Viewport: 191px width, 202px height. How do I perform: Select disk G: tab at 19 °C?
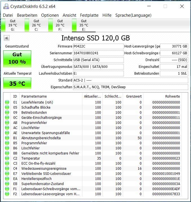coord(13,25)
